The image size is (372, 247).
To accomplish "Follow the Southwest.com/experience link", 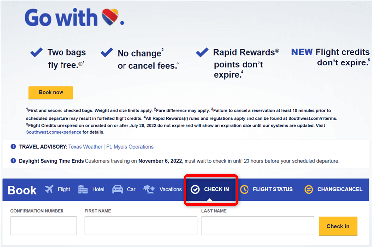I will 54,132.
